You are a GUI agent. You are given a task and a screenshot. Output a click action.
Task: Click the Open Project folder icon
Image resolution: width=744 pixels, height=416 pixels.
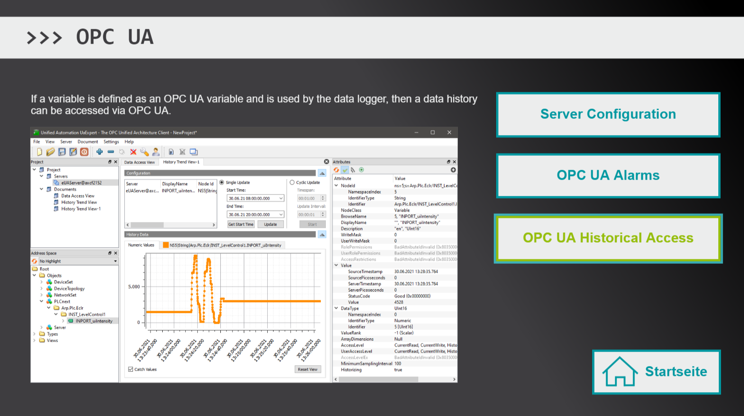click(50, 152)
